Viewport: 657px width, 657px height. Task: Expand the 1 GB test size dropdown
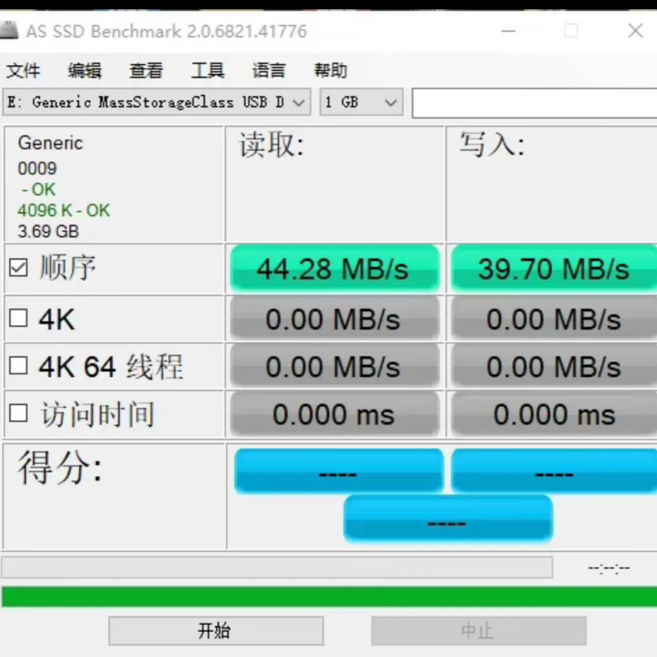pyautogui.click(x=361, y=102)
